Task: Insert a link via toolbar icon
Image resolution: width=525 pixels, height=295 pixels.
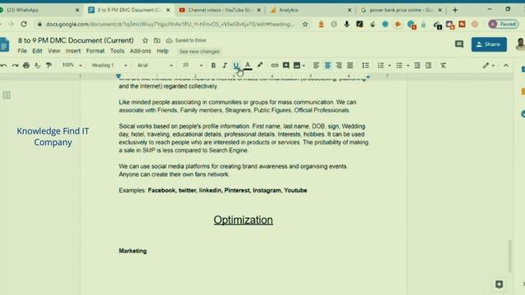Action: [275, 66]
